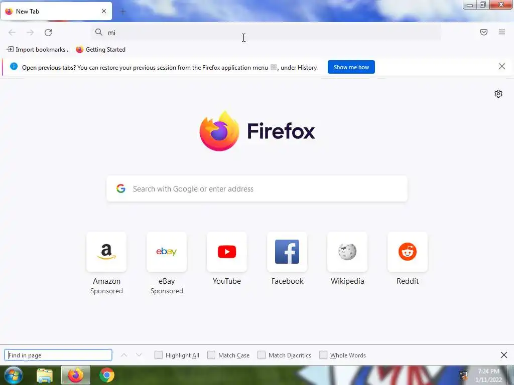The width and height of the screenshot is (514, 385).
Task: Click the taskbar clock showing 7:24 PM
Action: (489, 375)
